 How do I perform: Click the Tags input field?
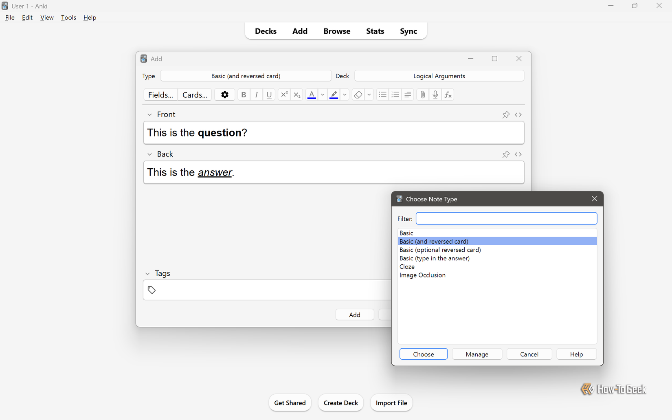(267, 290)
